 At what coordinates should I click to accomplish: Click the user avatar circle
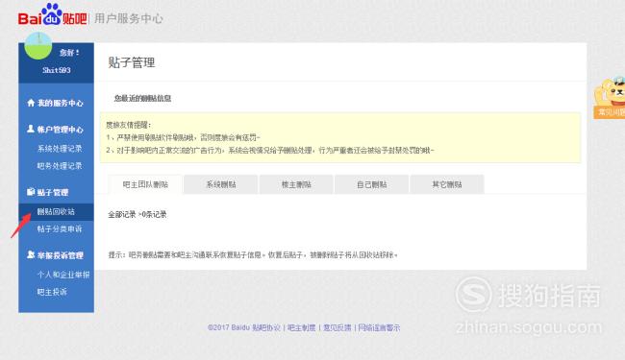[x=38, y=45]
